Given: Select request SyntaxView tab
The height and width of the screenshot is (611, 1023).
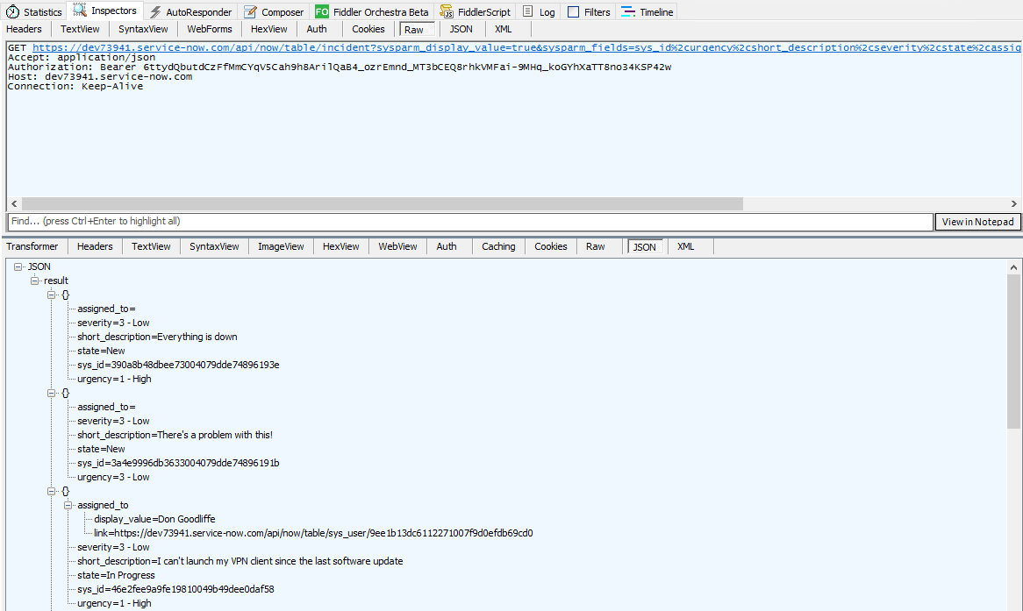Looking at the screenshot, I should (144, 29).
